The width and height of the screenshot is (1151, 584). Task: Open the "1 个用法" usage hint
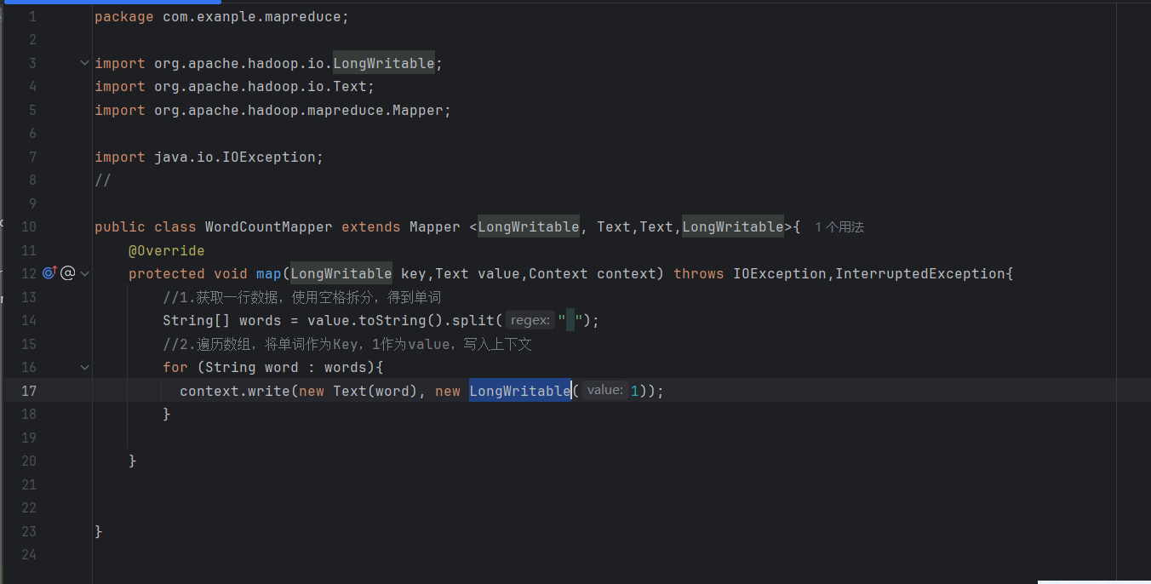[x=839, y=226]
